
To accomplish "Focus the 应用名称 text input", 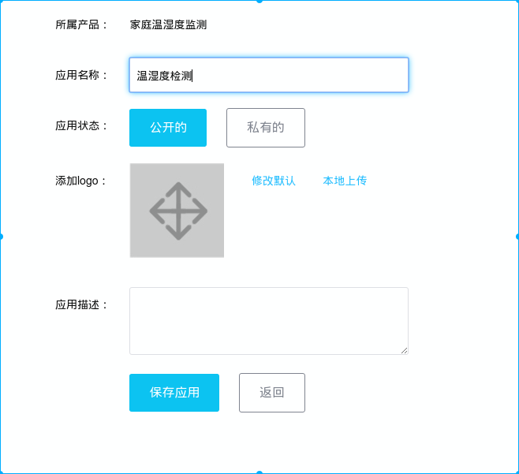I will click(x=269, y=76).
